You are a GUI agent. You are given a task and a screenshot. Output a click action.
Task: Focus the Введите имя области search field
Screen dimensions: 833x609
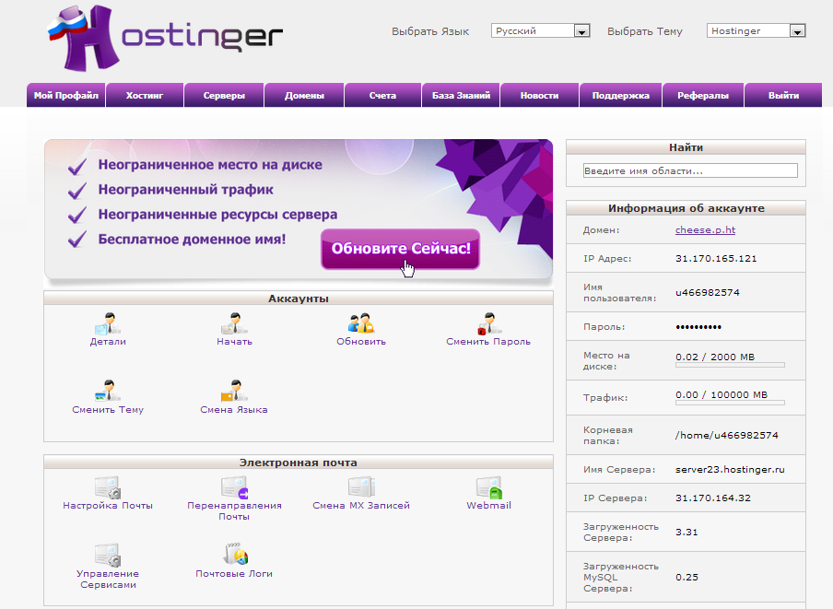[690, 170]
